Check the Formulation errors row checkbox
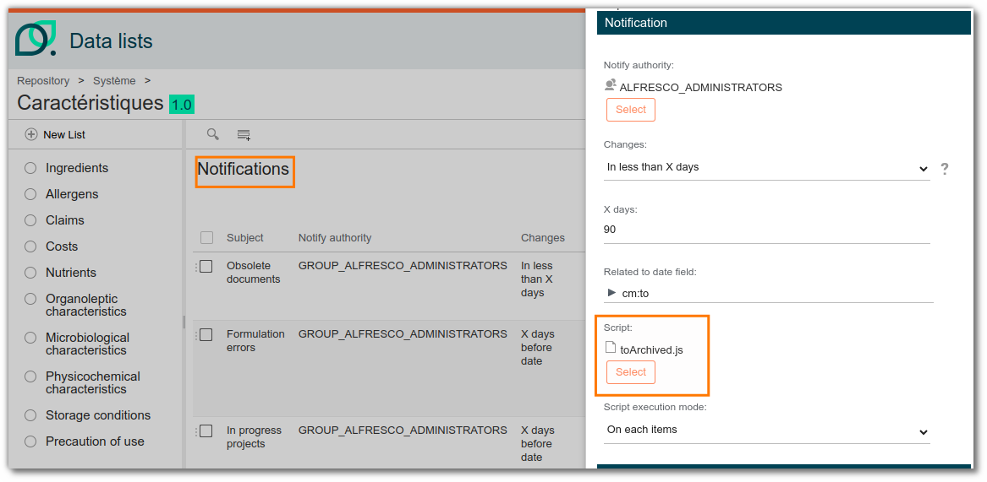The image size is (987, 482). [206, 334]
